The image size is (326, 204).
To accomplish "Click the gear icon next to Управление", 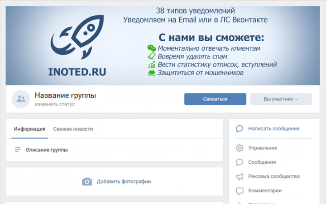I will 240,148.
